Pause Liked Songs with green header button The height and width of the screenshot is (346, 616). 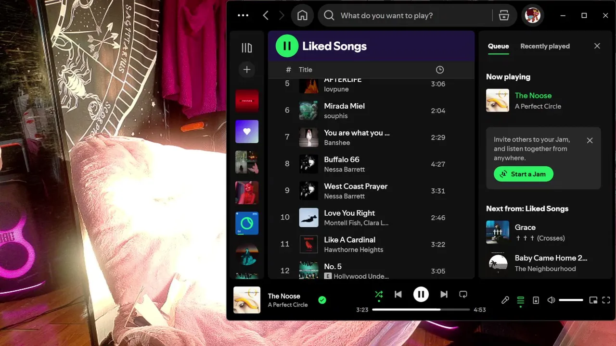coord(287,46)
